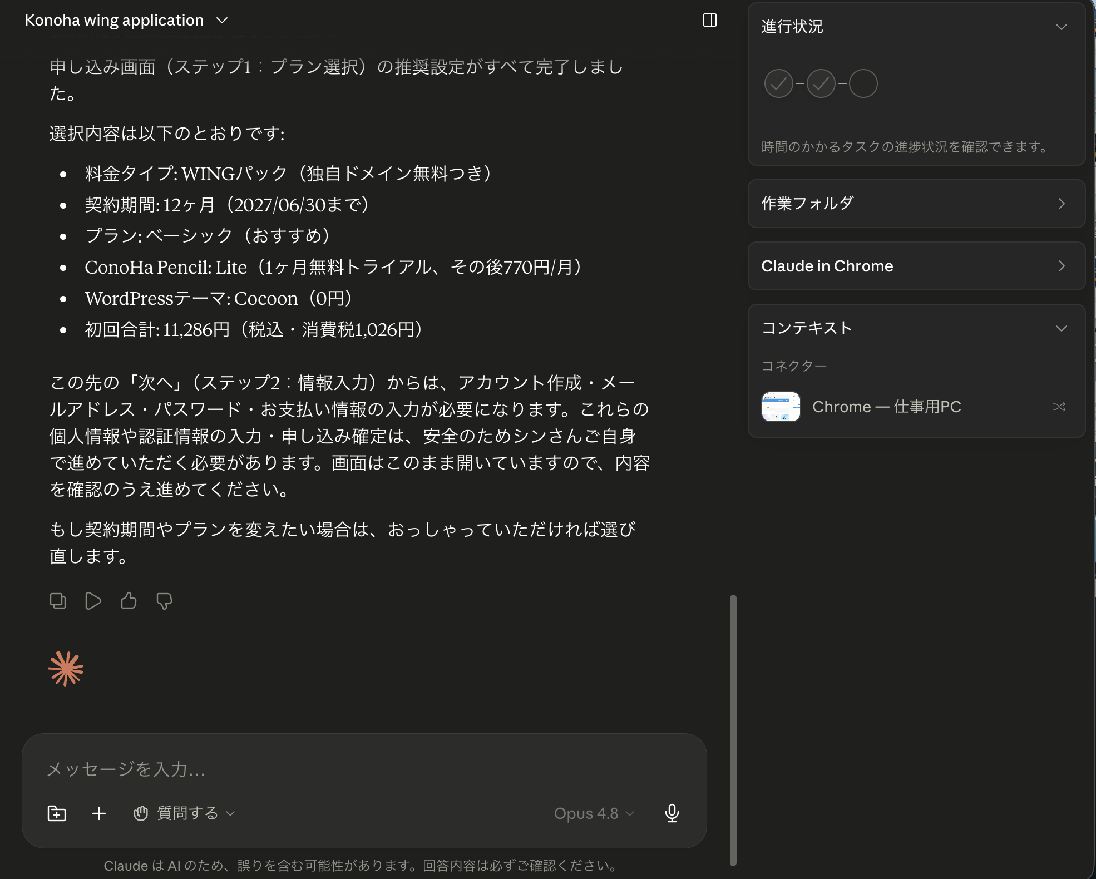Click the text 契約期間: 12ヶ月
Image resolution: width=1096 pixels, height=879 pixels.
tap(150, 205)
